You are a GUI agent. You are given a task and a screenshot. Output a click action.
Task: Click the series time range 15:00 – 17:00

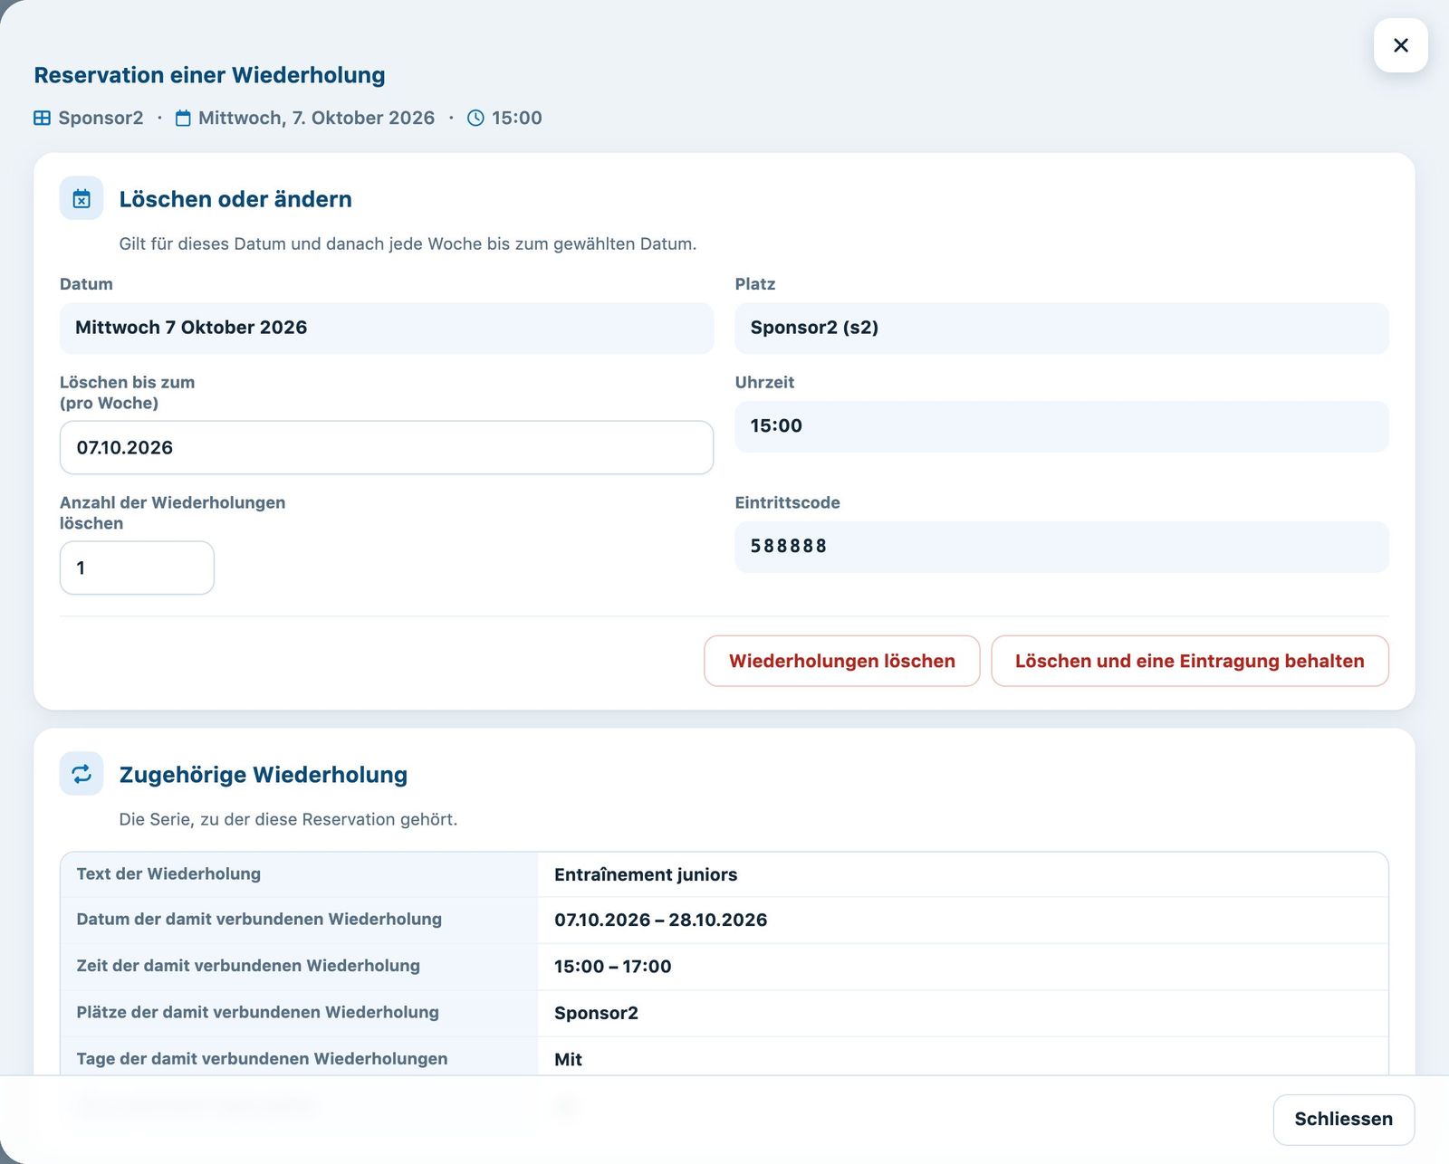click(613, 966)
